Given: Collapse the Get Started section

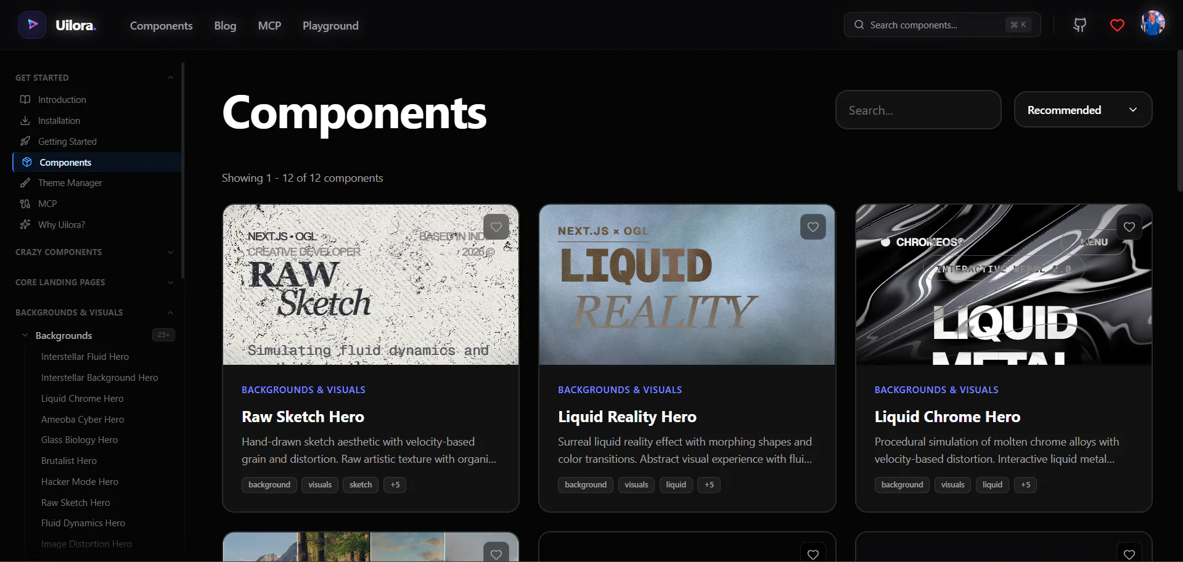Looking at the screenshot, I should pos(170,78).
